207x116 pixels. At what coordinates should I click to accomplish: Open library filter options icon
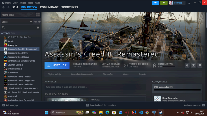pyautogui.click(x=38, y=27)
